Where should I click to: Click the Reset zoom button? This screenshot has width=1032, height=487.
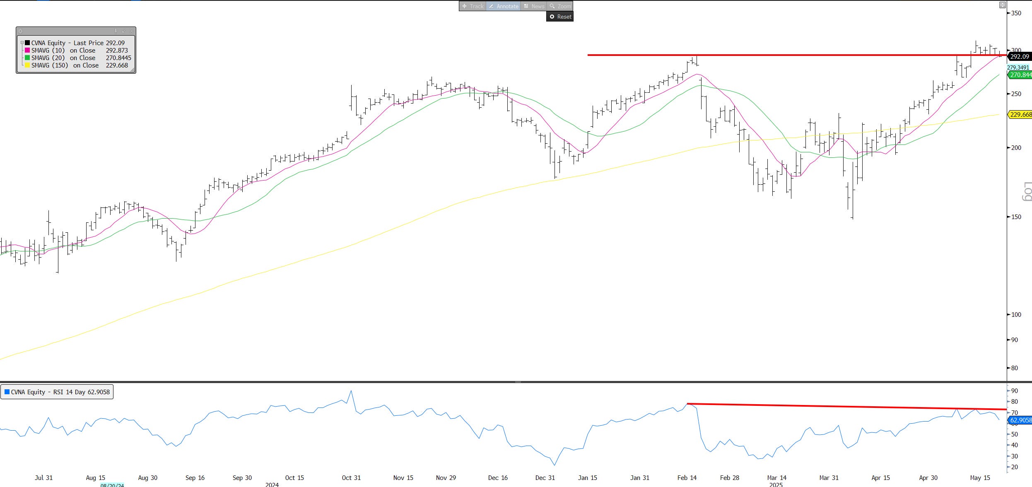[560, 17]
